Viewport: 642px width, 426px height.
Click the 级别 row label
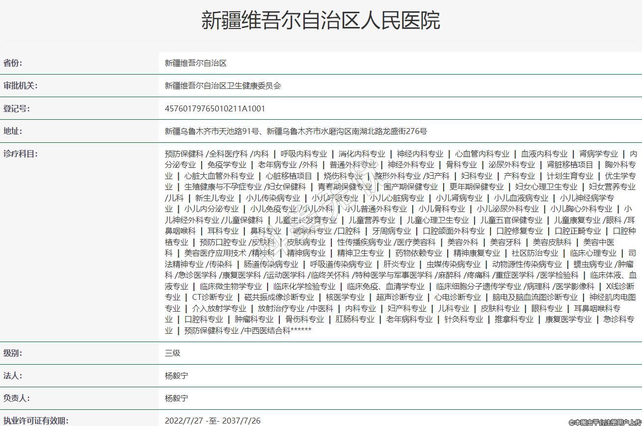tap(13, 353)
